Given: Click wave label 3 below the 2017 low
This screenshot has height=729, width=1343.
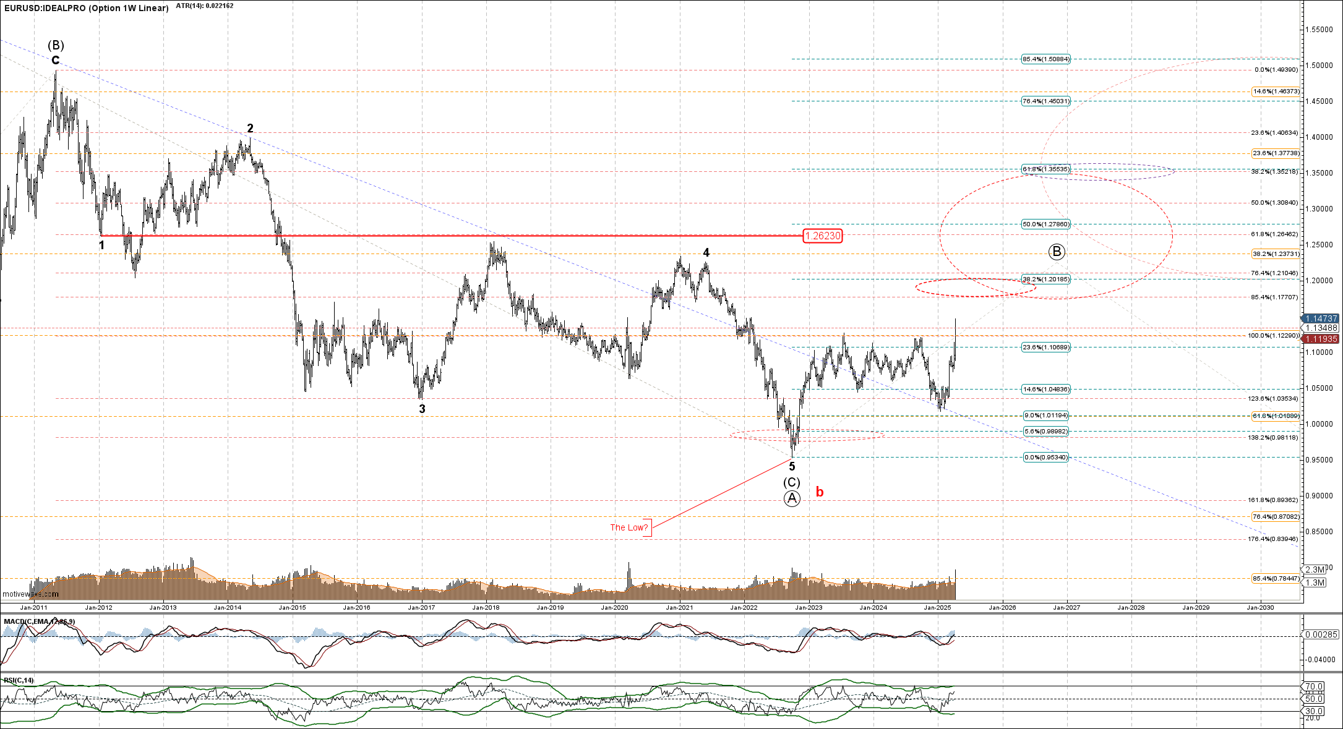Looking at the screenshot, I should [x=422, y=409].
